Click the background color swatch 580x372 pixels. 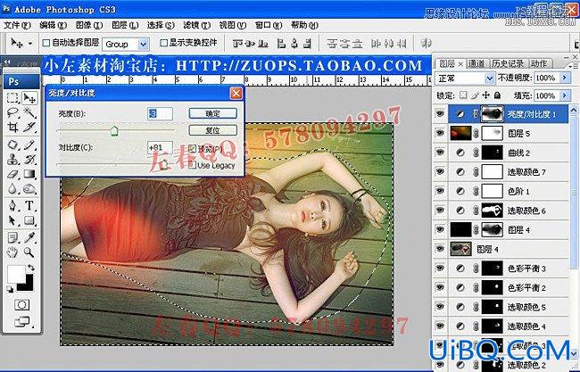(28, 285)
